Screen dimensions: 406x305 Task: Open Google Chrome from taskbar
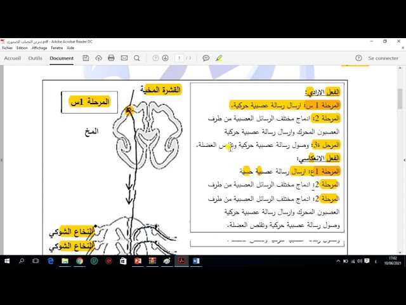pyautogui.click(x=79, y=261)
